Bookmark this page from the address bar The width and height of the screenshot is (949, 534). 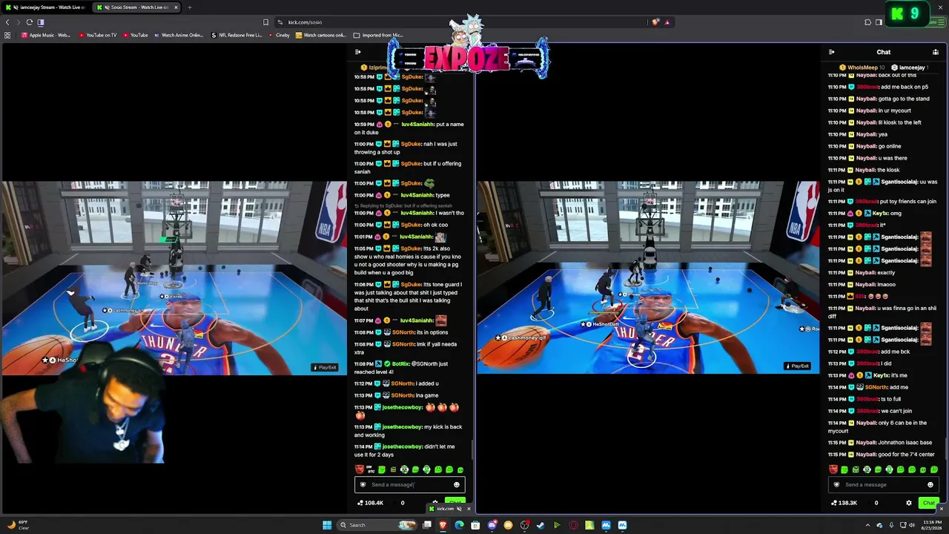pos(265,22)
